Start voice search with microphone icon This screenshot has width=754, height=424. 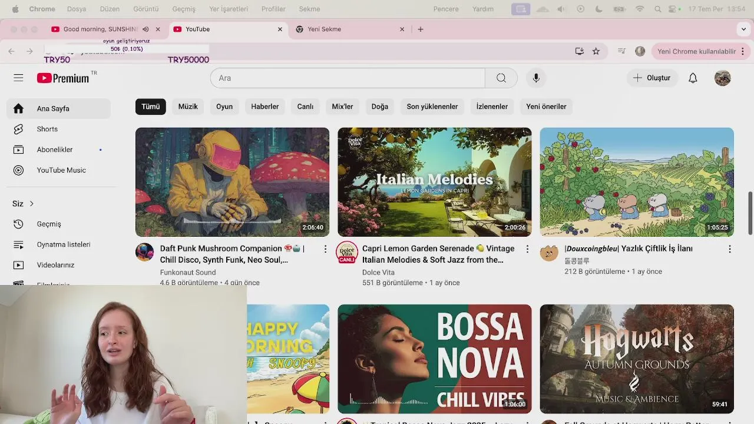click(536, 78)
